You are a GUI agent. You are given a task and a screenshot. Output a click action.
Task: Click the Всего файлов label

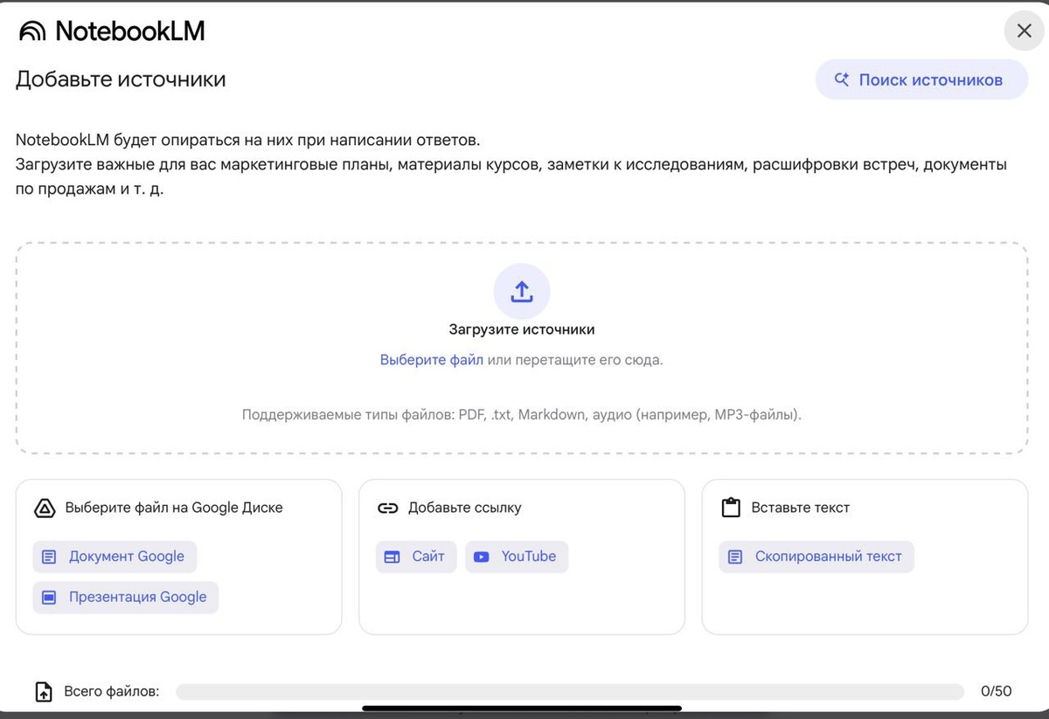click(x=112, y=691)
